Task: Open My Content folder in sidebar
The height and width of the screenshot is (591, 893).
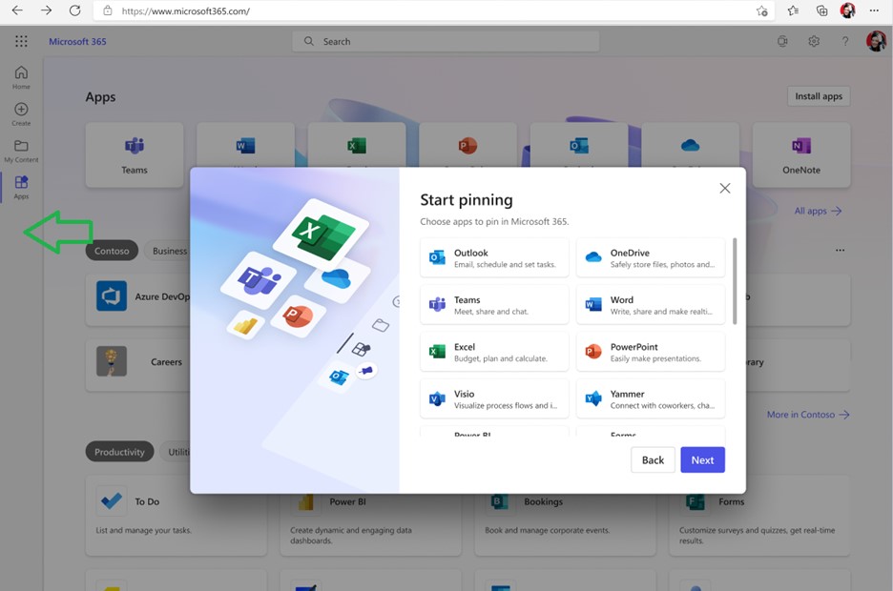Action: pyautogui.click(x=21, y=152)
